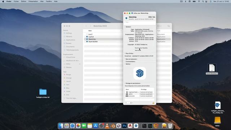Open Téléchargements in Finder sidebar
Screen dimensions: 231x130
[72, 50]
